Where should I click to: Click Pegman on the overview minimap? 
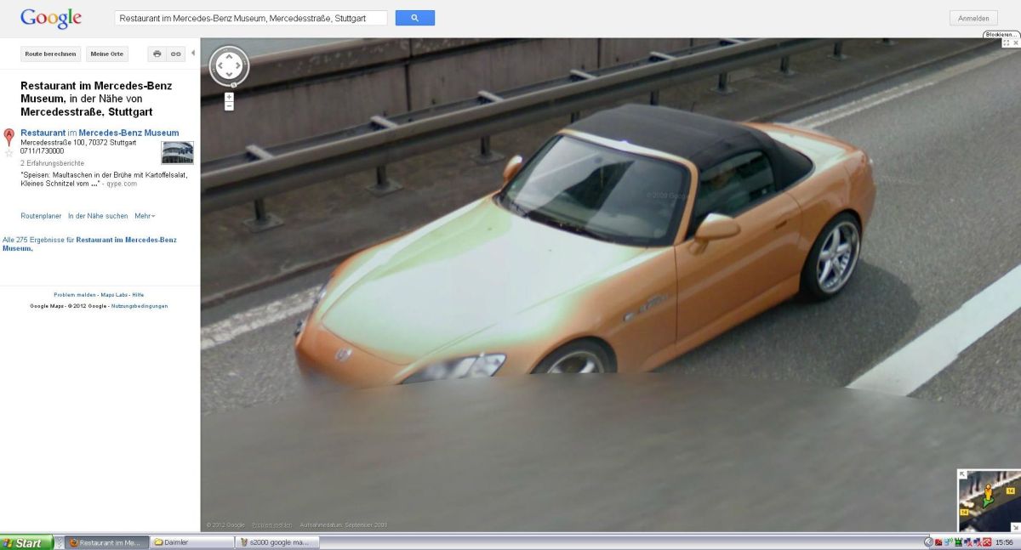coord(989,494)
